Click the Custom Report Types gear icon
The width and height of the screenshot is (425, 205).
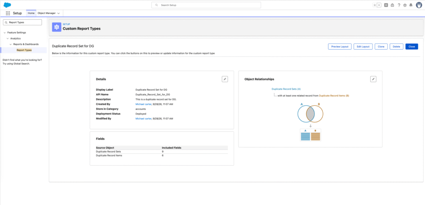[x=56, y=27]
